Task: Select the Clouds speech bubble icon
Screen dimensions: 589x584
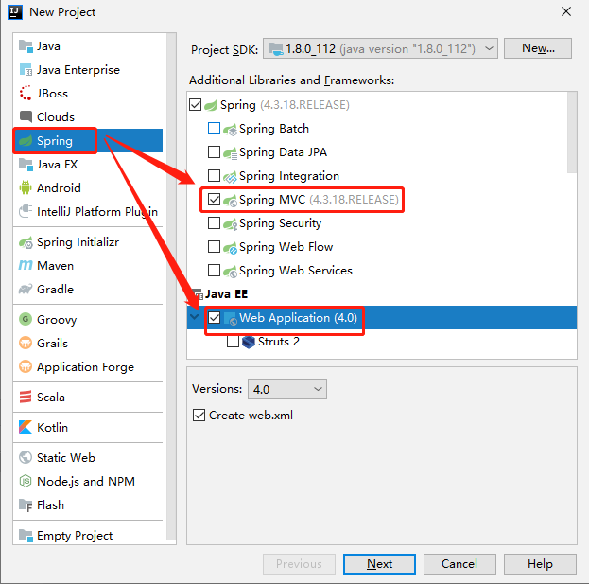Action: tap(26, 117)
